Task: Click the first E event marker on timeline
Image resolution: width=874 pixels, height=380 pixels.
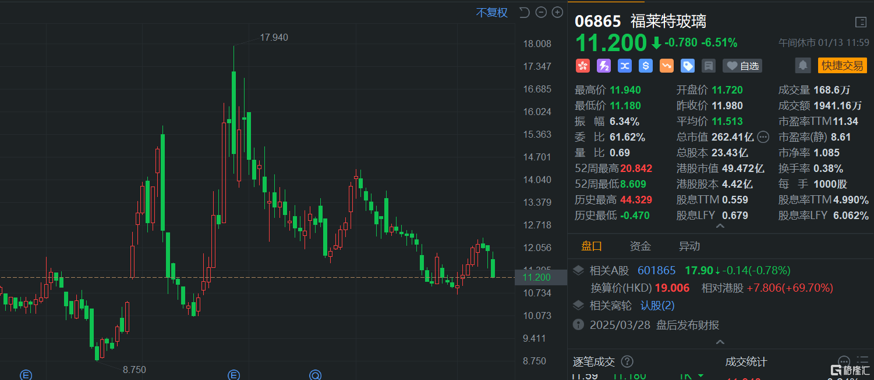Action: 25,374
